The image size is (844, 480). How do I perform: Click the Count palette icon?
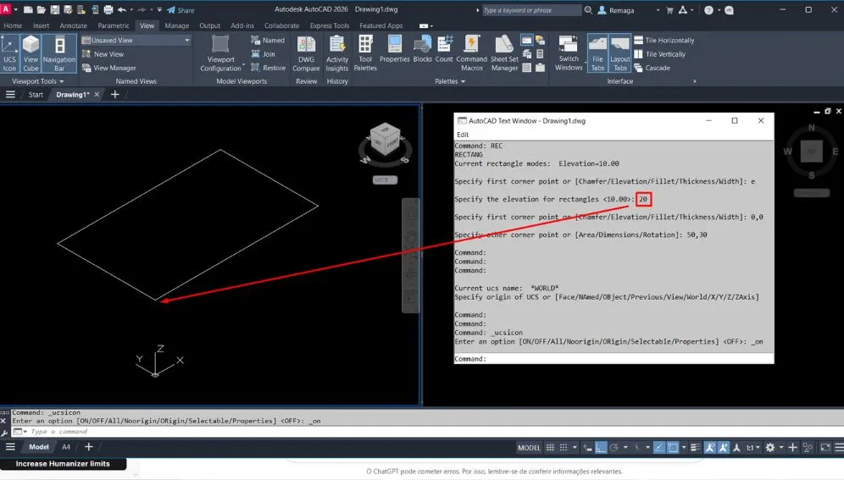coord(444,51)
